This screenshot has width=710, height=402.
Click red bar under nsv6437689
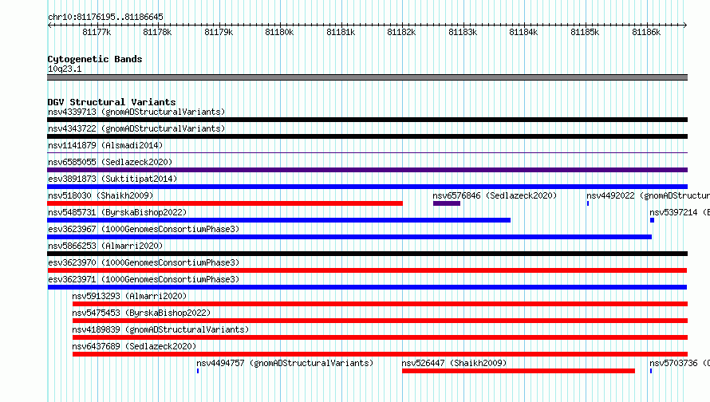(x=380, y=354)
